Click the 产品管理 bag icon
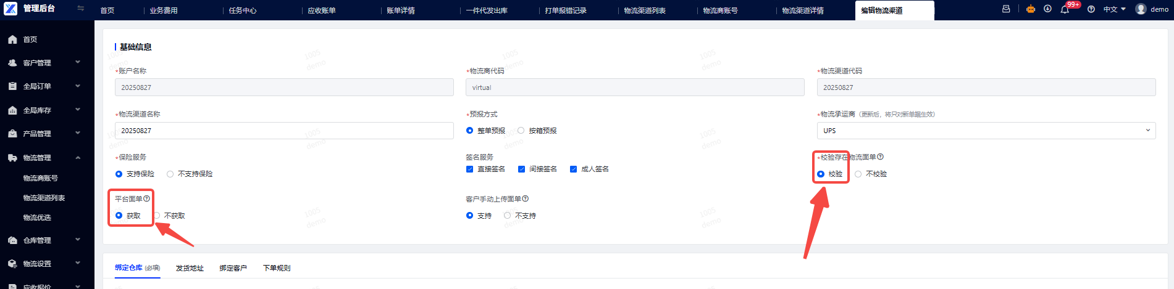The width and height of the screenshot is (1174, 289). click(x=12, y=134)
